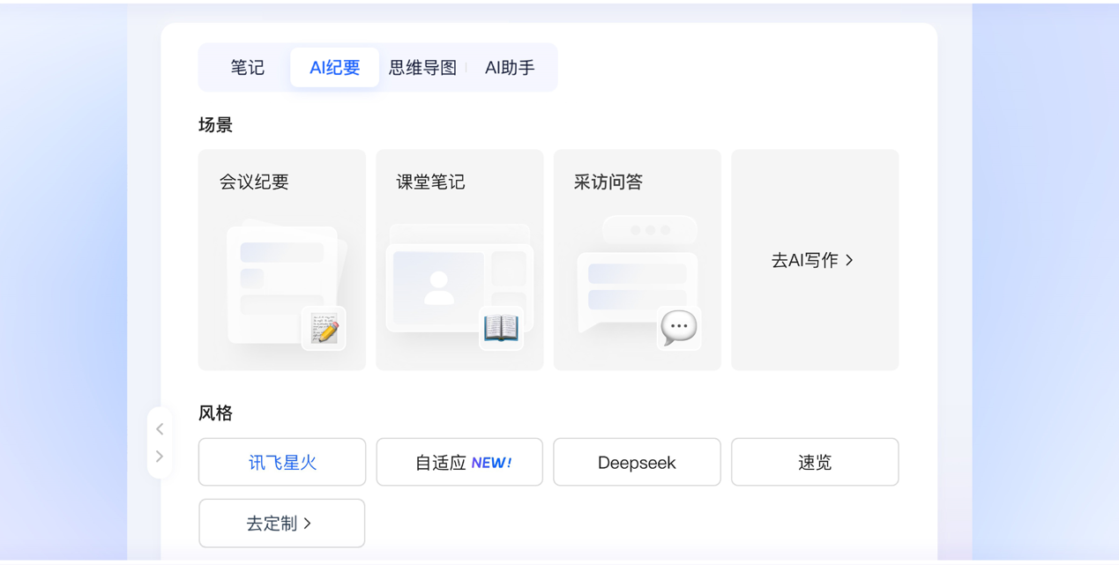
Task: Open the 思维导图 tab
Action: point(422,68)
